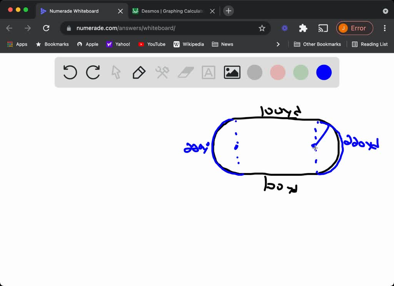Viewport: 394px width, 286px height.
Task: Click the profile Error button
Action: tap(354, 28)
